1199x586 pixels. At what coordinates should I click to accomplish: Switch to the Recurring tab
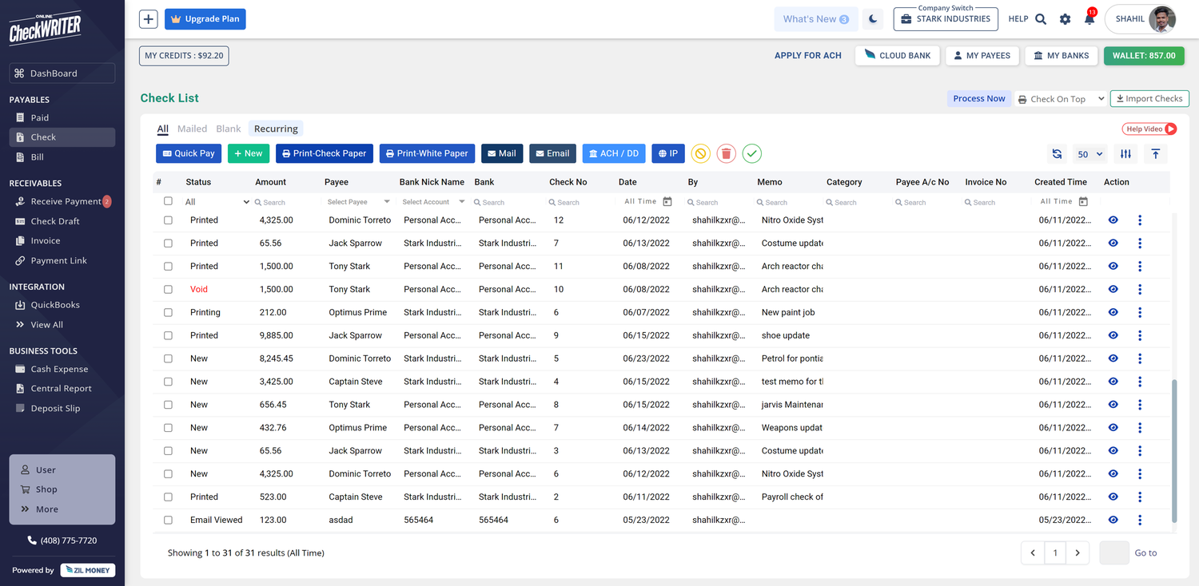275,128
